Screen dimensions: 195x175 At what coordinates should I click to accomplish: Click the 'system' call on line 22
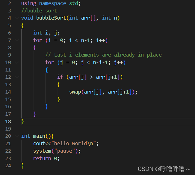pyautogui.click(x=42, y=151)
